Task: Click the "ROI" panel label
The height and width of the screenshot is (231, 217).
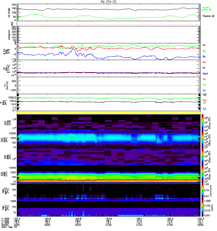Action: pos(12,24)
